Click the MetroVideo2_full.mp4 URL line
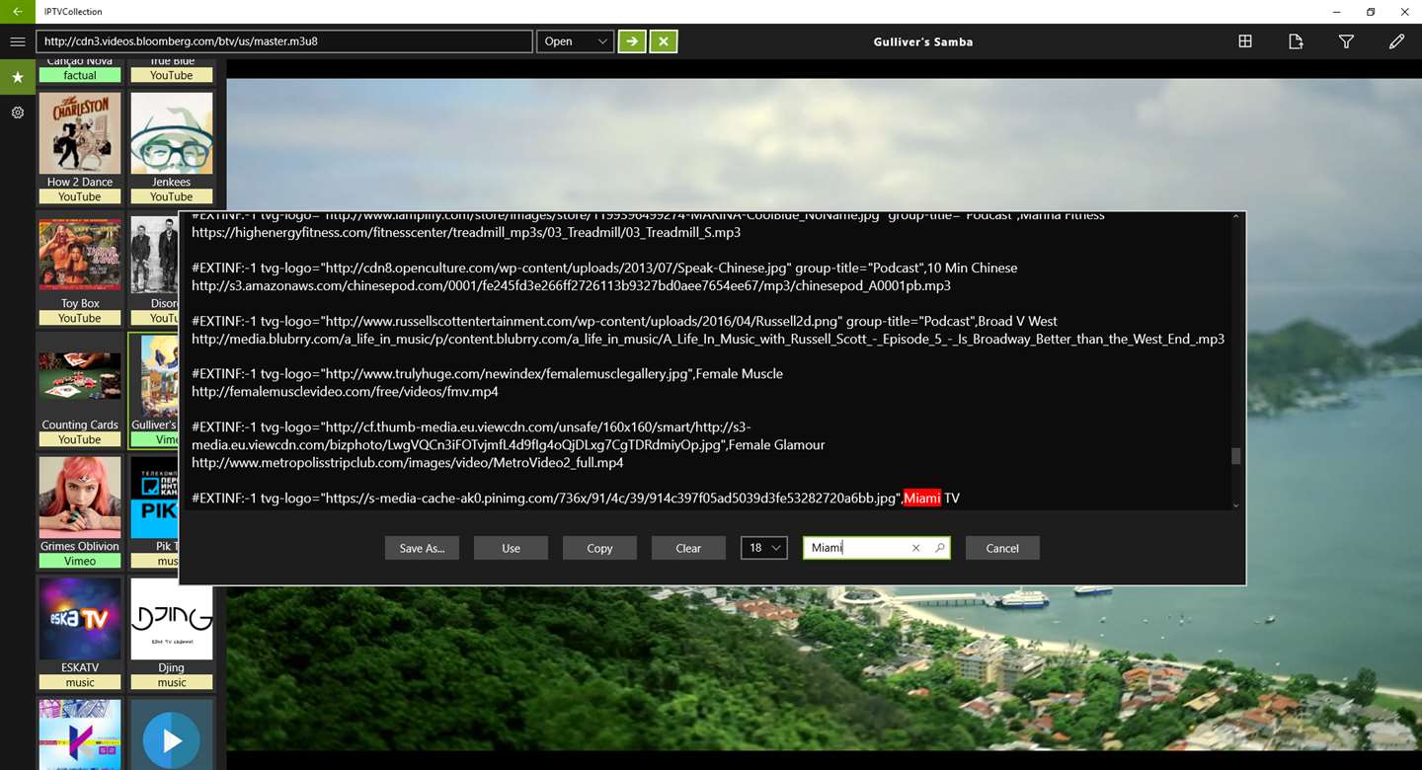This screenshot has height=770, width=1422. click(407, 463)
